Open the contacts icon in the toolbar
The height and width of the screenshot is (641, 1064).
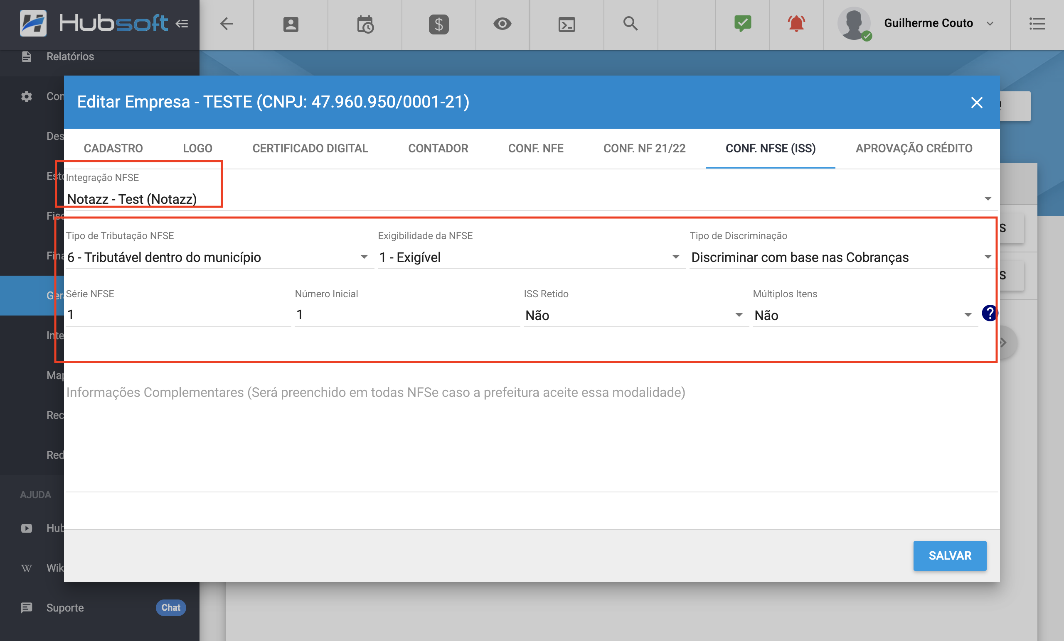click(290, 24)
